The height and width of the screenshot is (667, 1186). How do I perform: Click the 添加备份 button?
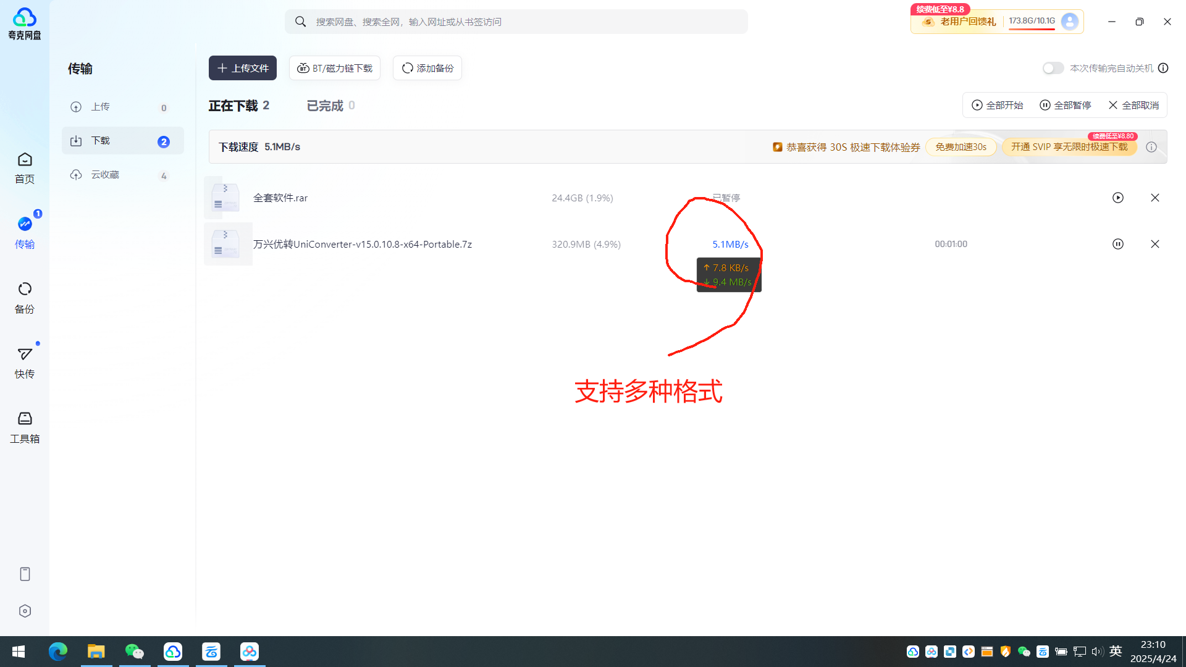[427, 68]
